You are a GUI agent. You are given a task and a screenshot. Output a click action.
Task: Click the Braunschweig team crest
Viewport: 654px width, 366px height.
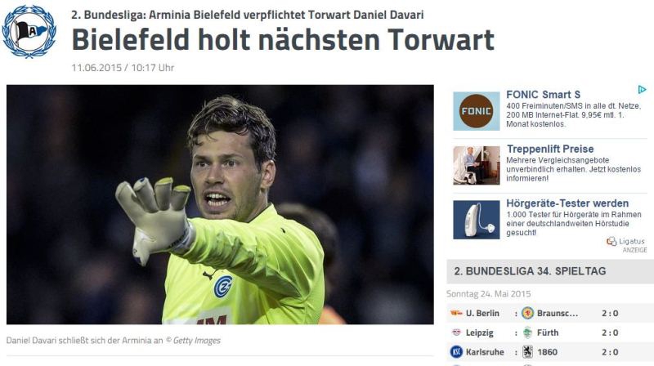click(527, 313)
